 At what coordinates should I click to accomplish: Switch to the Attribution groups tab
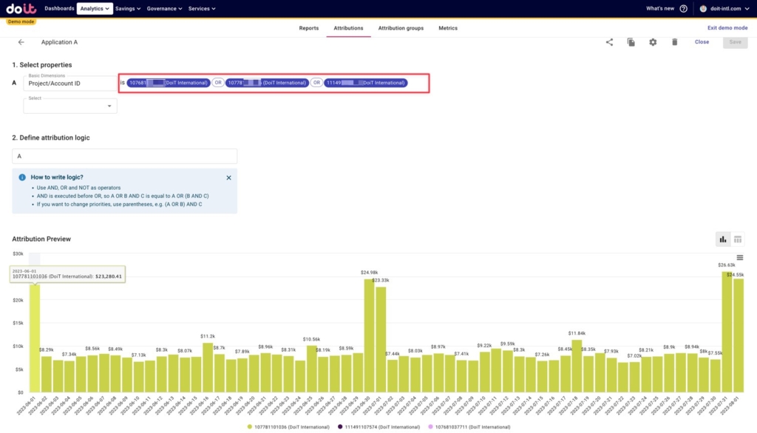(401, 28)
